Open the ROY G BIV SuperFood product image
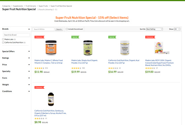185x125 pixels. [162, 48]
